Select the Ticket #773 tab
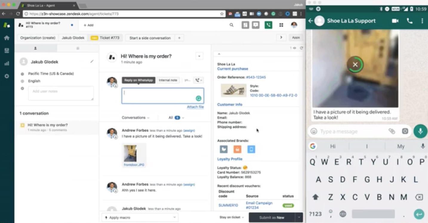 tap(105, 38)
